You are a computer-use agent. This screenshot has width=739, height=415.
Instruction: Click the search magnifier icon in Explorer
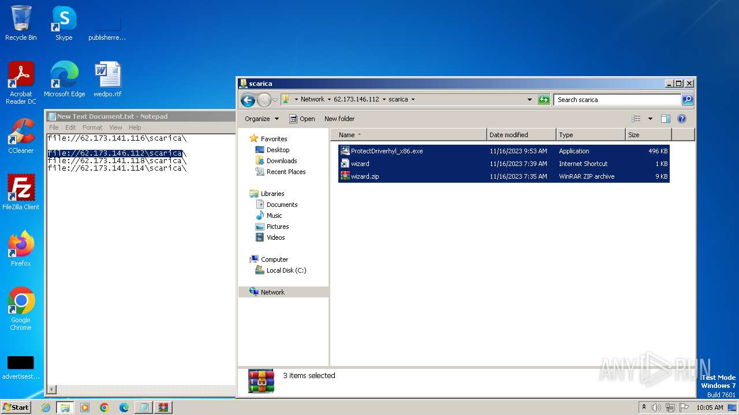pyautogui.click(x=687, y=100)
